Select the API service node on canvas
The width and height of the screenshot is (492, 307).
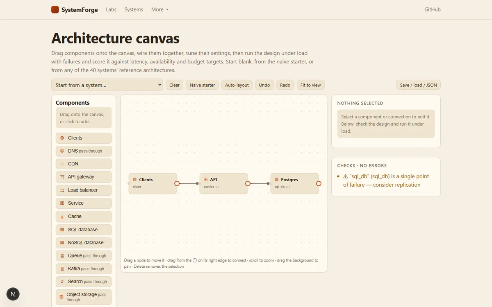[224, 183]
